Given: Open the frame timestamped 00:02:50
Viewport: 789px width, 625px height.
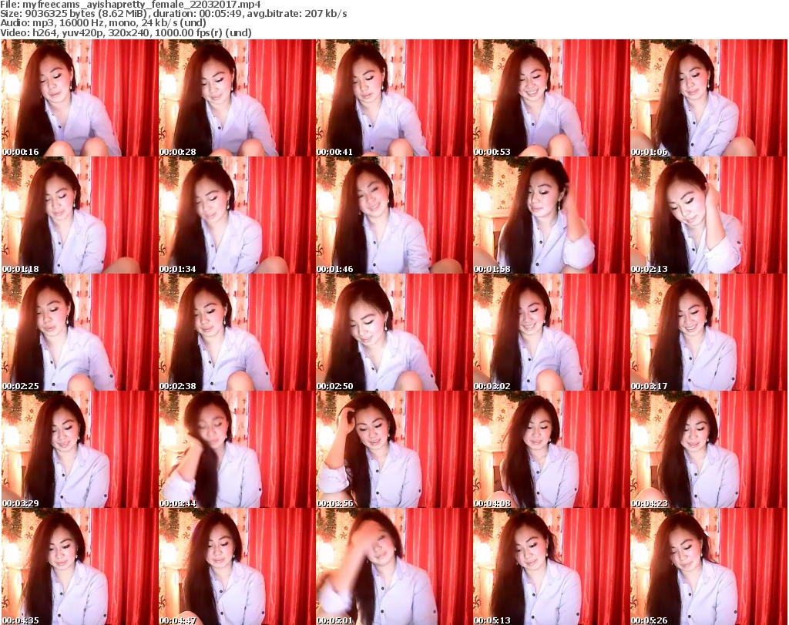Looking at the screenshot, I should click(x=394, y=333).
